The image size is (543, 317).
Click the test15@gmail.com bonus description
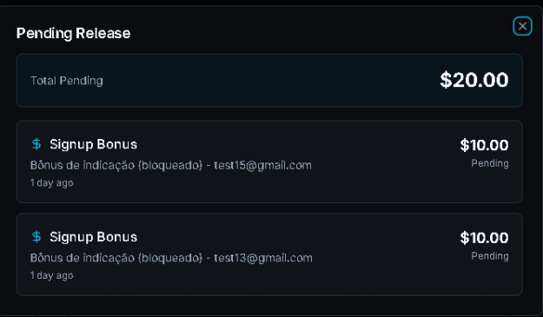(x=171, y=165)
